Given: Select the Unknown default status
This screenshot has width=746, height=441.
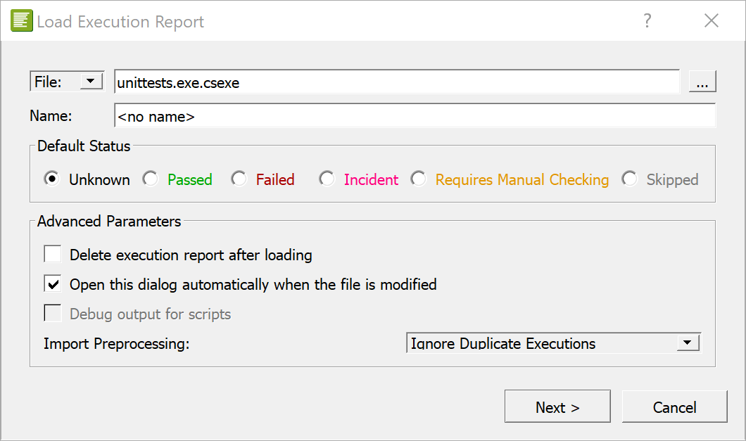Looking at the screenshot, I should click(x=51, y=179).
